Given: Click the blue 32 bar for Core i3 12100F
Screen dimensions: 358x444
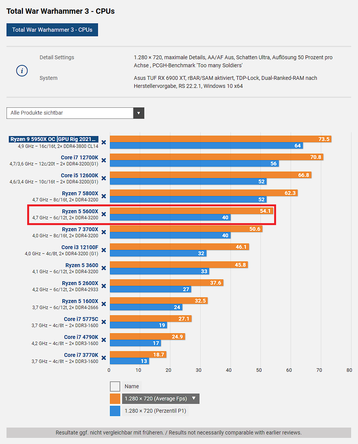Looking at the screenshot, I should pyautogui.click(x=158, y=253).
